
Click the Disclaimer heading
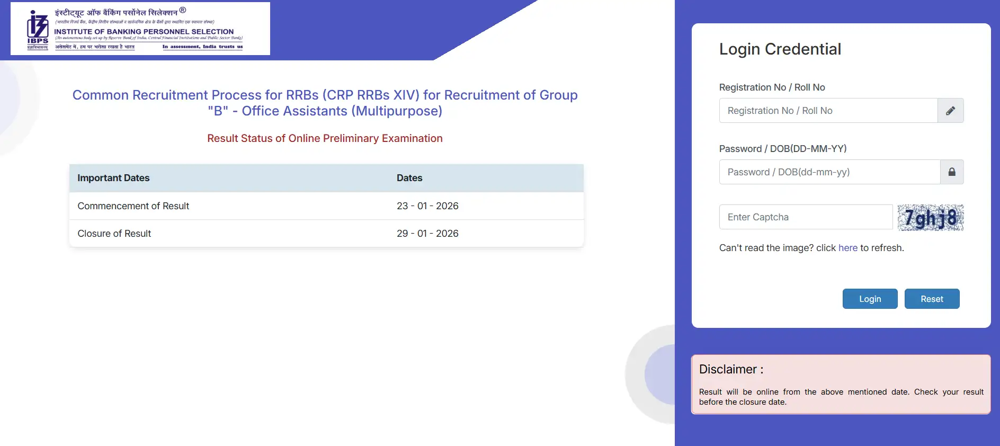731,369
